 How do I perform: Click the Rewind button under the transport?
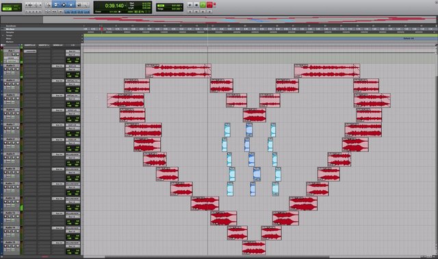(196, 12)
